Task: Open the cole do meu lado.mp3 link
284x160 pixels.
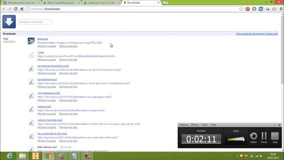Action: (50, 120)
